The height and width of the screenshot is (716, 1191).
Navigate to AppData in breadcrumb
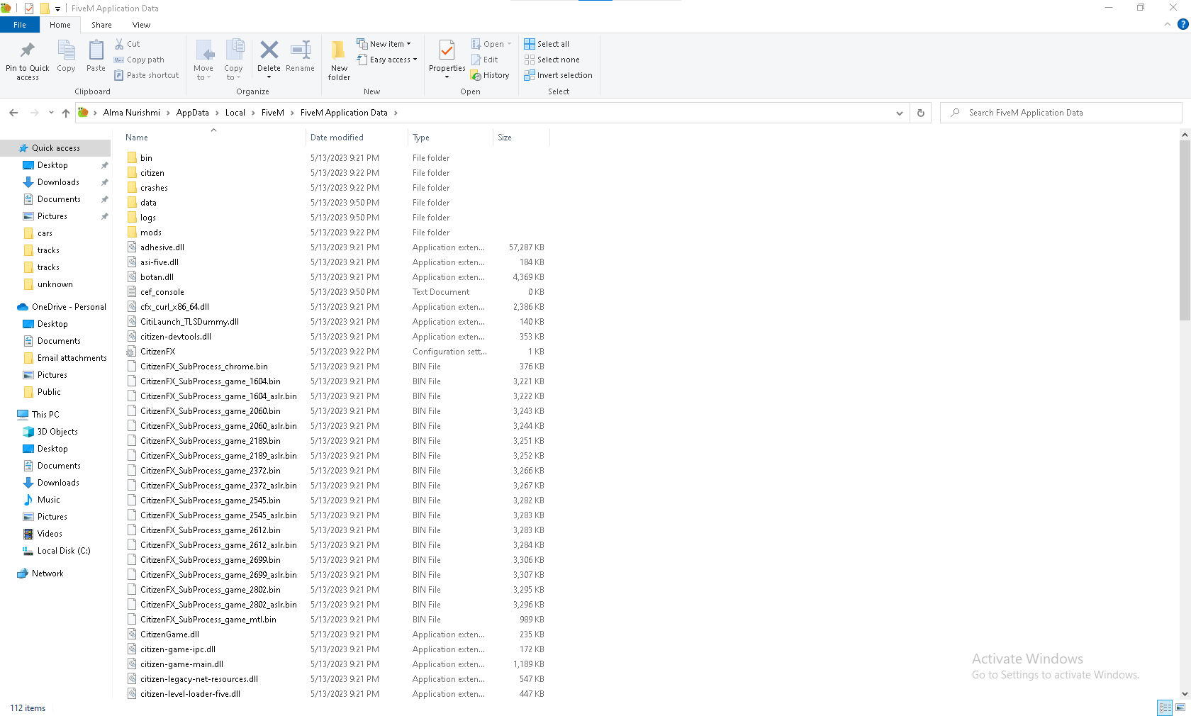point(193,113)
